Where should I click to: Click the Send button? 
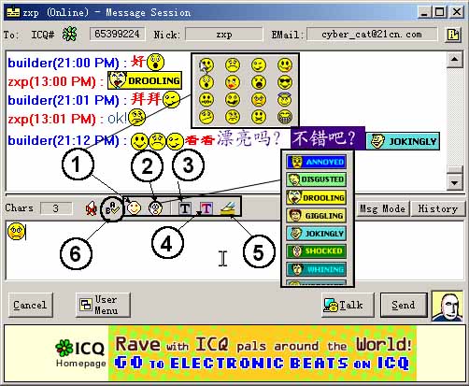[x=404, y=305]
